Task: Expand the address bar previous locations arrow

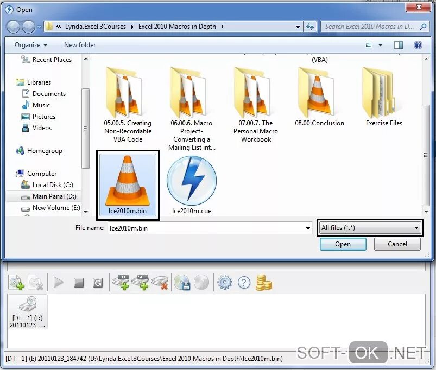Action: pos(298,27)
